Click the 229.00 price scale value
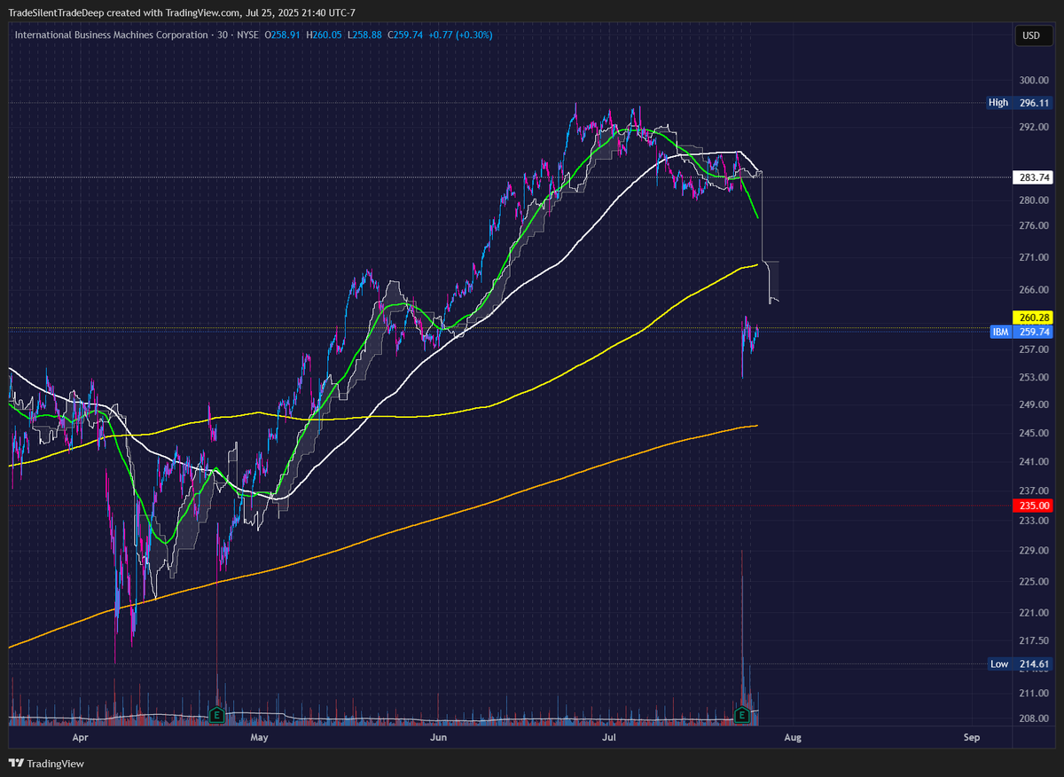 tap(1033, 551)
